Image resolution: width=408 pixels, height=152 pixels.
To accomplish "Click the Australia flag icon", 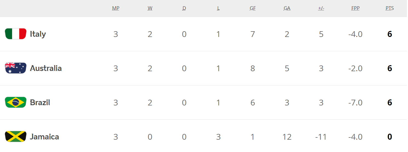I will (16, 68).
